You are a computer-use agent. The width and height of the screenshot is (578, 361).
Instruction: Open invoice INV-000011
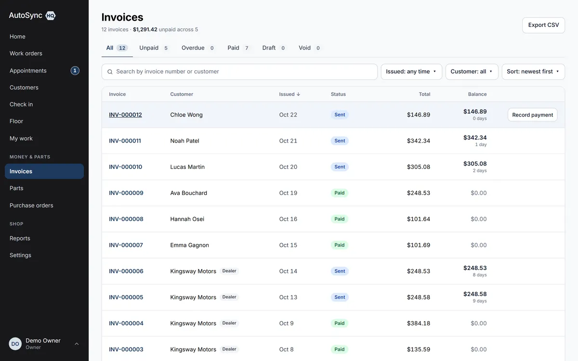coord(125,141)
